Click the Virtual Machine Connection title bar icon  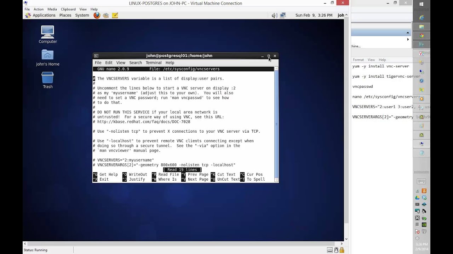click(26, 3)
